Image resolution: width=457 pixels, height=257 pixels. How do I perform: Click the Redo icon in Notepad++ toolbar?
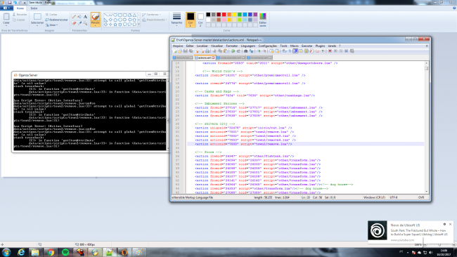tap(238, 51)
